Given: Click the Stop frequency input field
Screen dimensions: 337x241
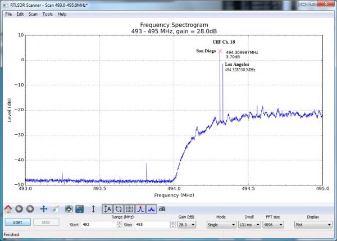Looking at the screenshot, I should click(x=151, y=225).
